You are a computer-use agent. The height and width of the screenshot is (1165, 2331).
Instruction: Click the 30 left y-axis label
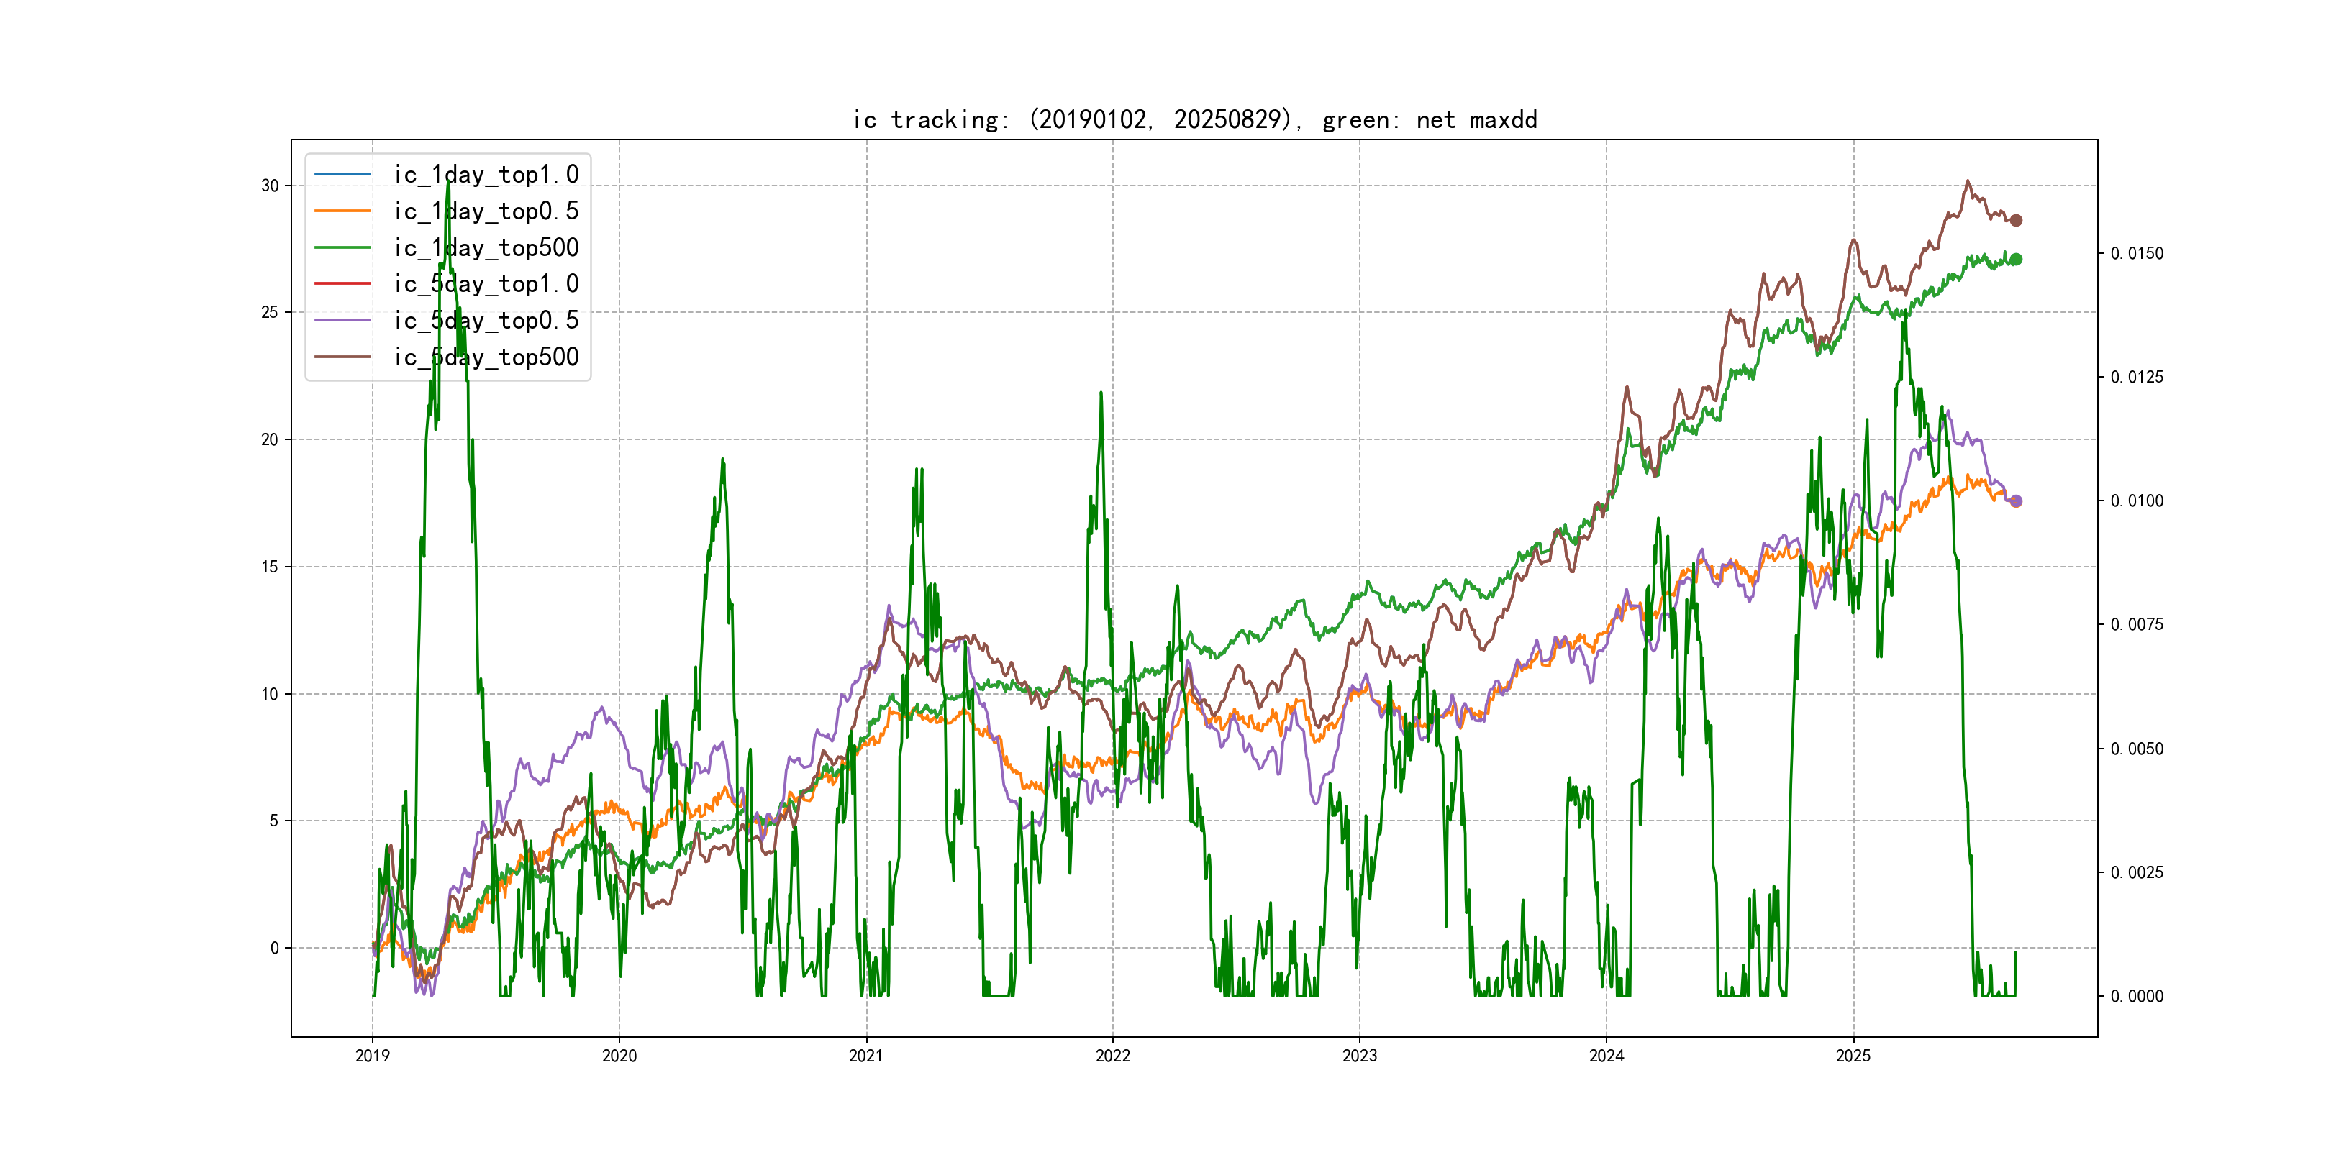270,186
